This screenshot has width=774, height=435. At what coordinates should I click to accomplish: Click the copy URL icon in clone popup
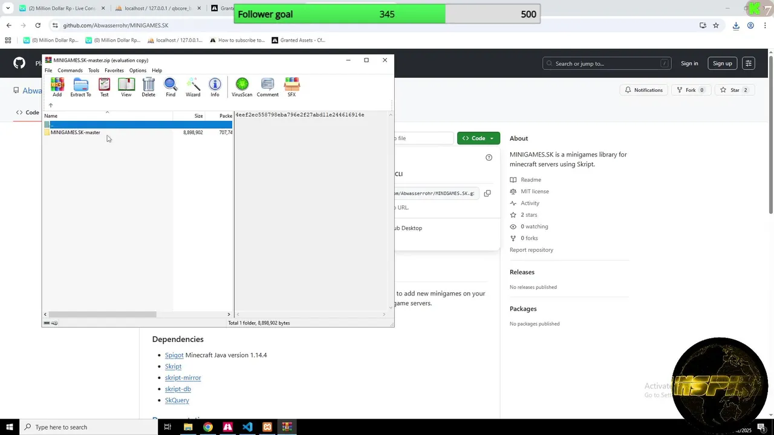(487, 193)
